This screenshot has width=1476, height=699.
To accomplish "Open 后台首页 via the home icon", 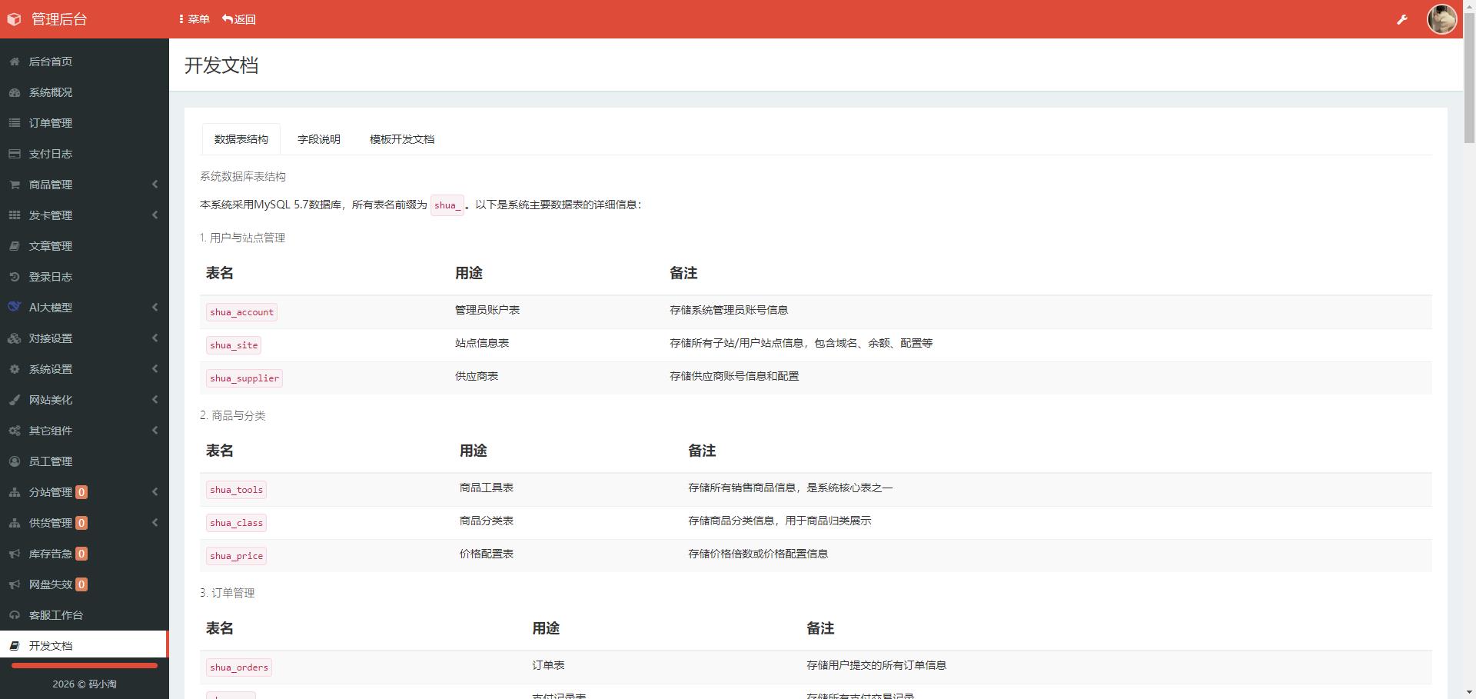I will (x=49, y=62).
